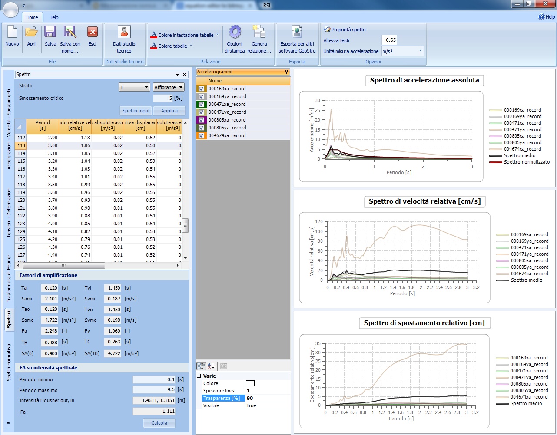Switch to Trasformata di Fourier tab
Viewport: 557px width, 435px height.
click(9, 278)
